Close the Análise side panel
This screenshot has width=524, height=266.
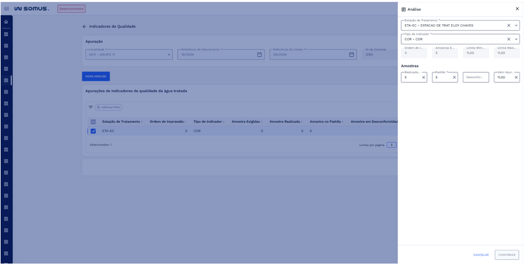pos(517,9)
